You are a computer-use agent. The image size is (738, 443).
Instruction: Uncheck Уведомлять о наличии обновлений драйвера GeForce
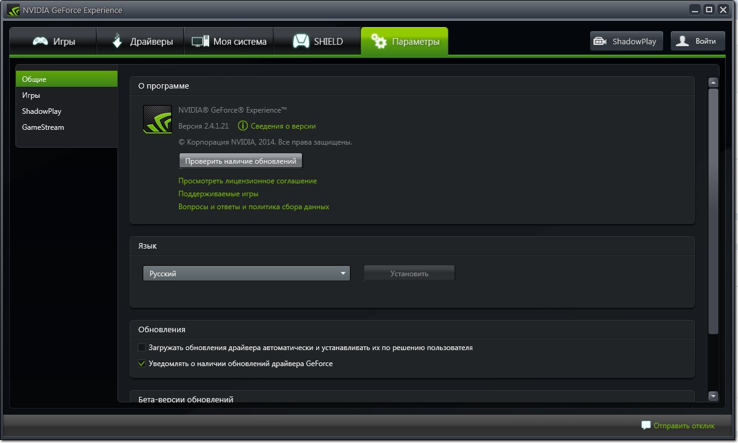(142, 364)
